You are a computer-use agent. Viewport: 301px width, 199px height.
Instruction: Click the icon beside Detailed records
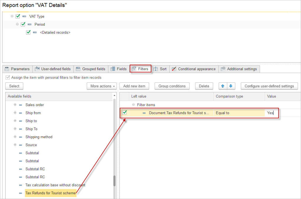[35, 33]
